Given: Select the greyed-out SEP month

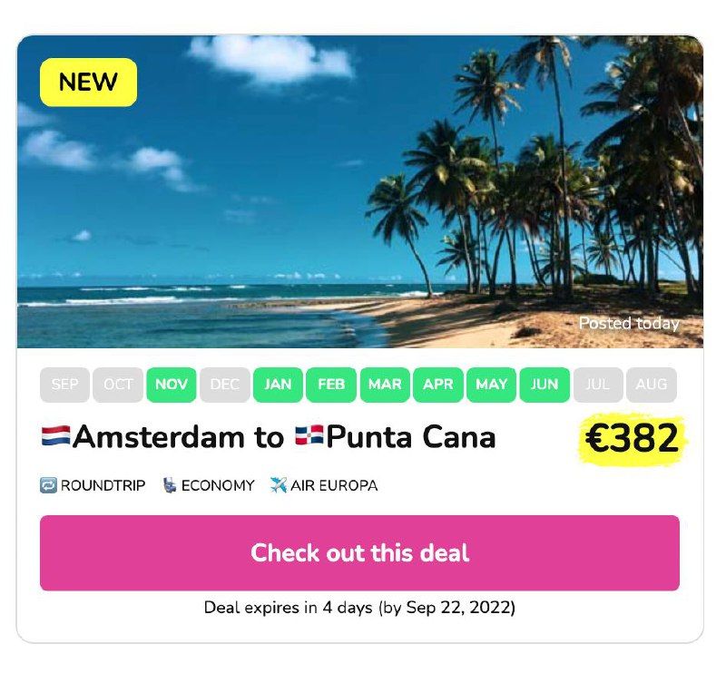Looking at the screenshot, I should (x=64, y=385).
